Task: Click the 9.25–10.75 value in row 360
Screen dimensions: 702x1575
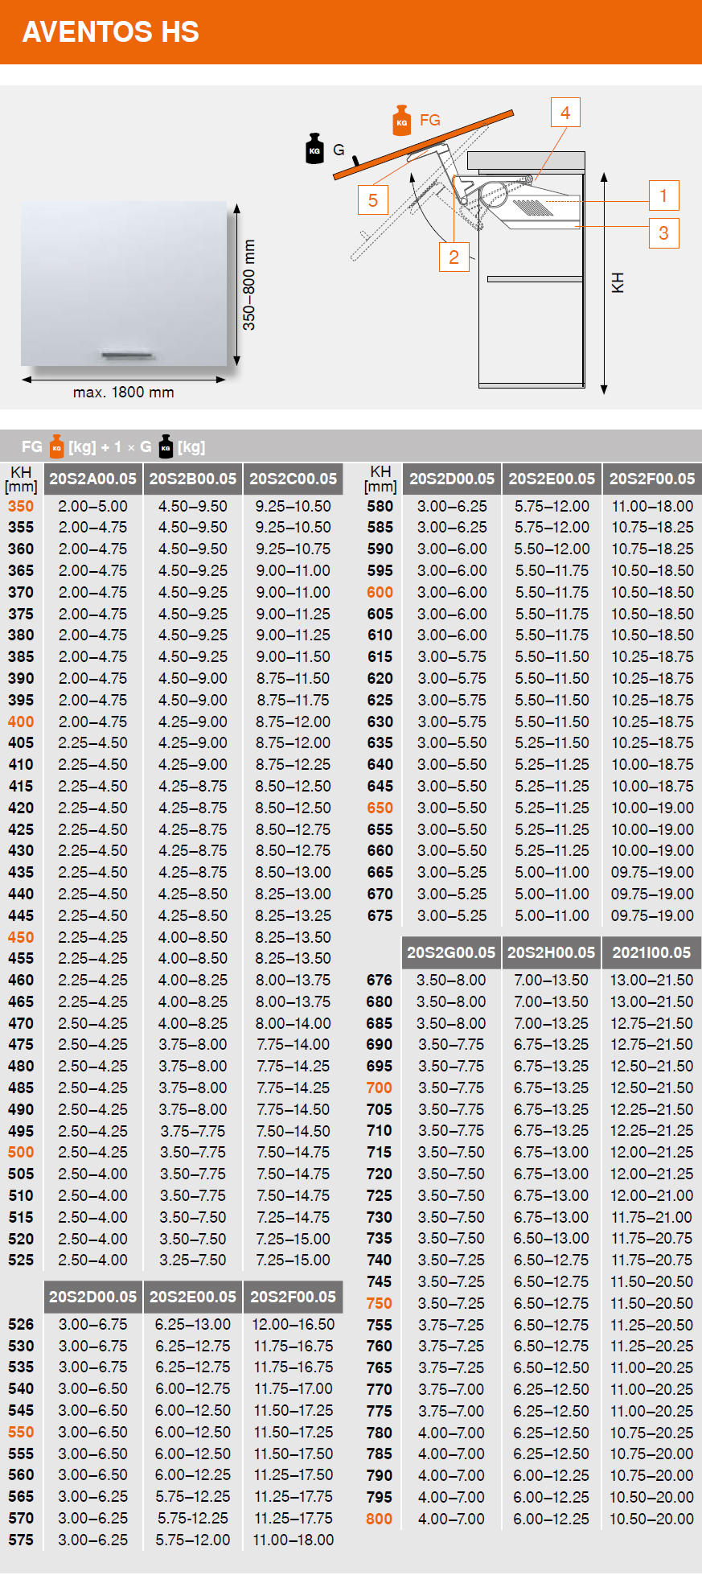Action: tap(294, 549)
